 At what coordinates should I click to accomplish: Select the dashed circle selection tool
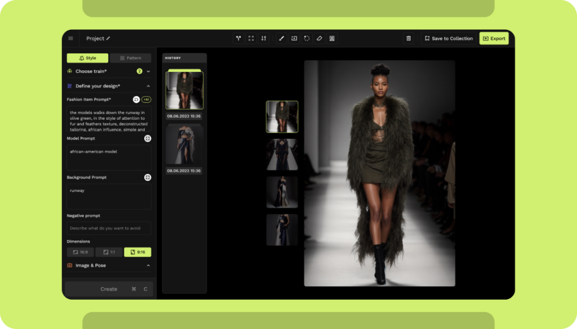click(307, 38)
